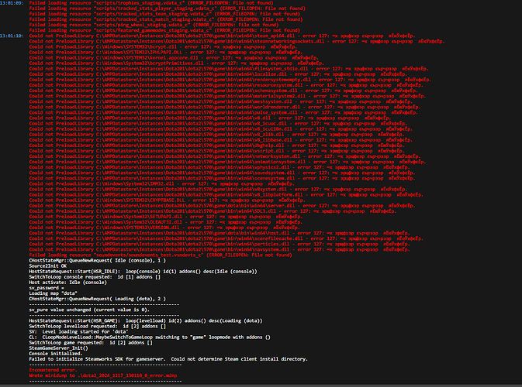This screenshot has height=387, width=522.
Task: Click the 13:01:10 timestamp
Action: click(x=12, y=36)
